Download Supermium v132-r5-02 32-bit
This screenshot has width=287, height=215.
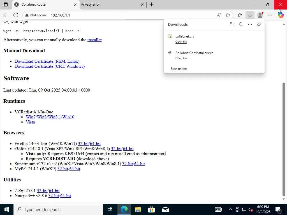128,164
